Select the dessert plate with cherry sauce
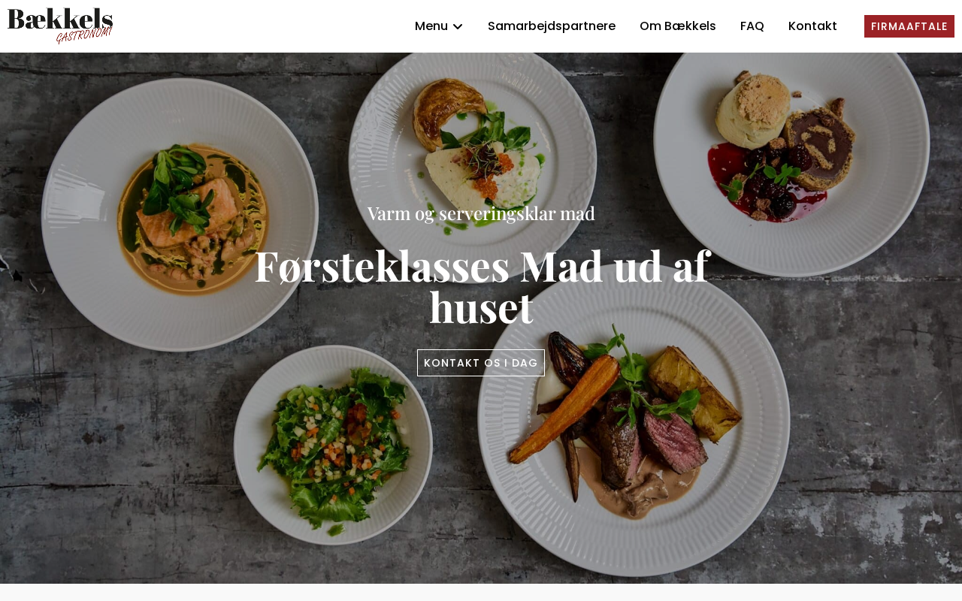 click(x=791, y=154)
